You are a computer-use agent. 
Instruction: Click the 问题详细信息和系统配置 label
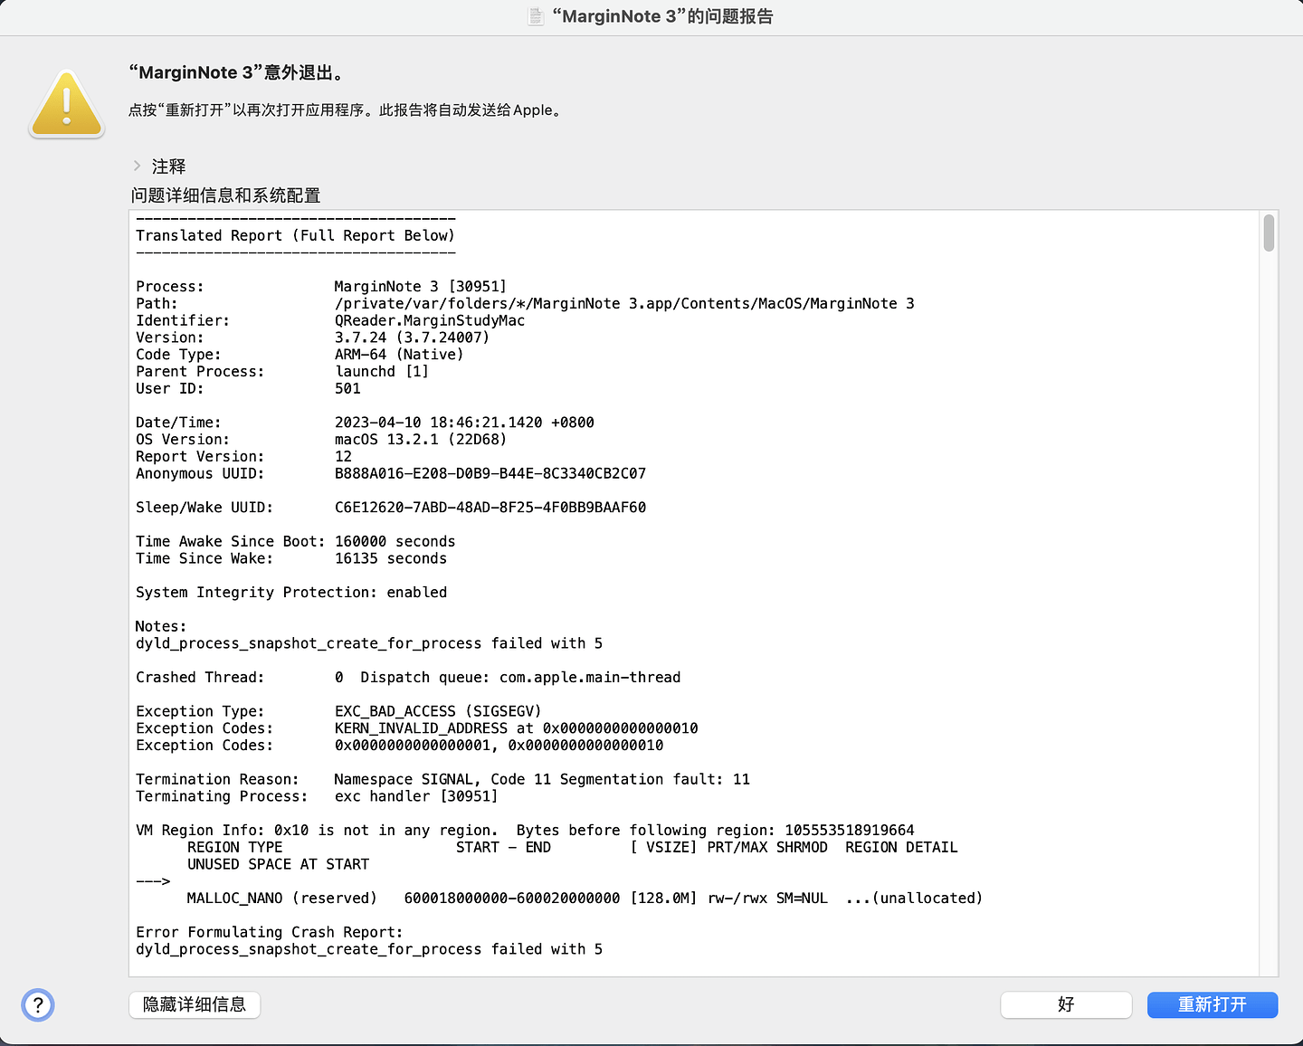pyautogui.click(x=225, y=195)
